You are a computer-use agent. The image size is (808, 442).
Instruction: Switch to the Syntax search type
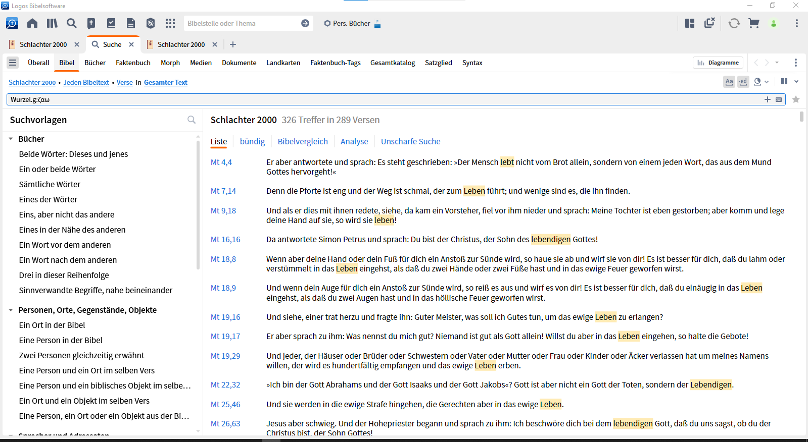tap(472, 63)
